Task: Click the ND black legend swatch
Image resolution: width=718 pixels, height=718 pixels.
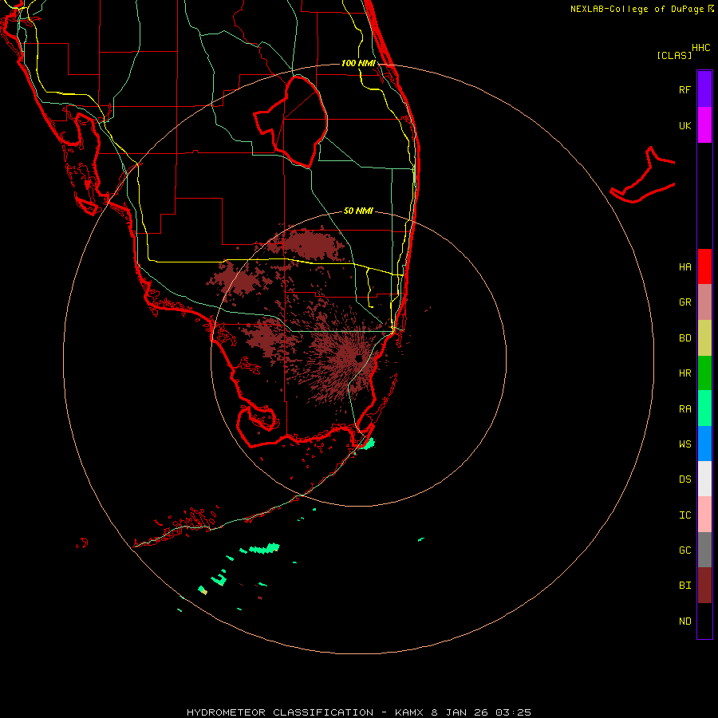Action: [704, 621]
